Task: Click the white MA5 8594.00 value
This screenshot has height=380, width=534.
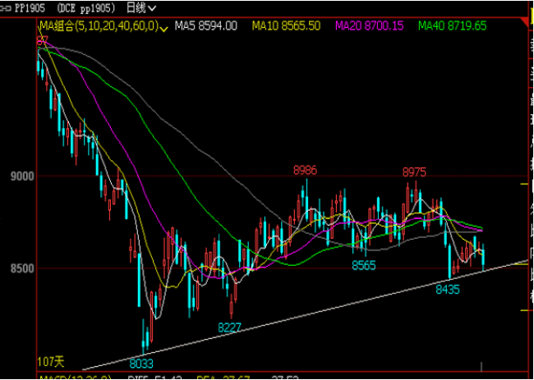Action: (x=205, y=26)
